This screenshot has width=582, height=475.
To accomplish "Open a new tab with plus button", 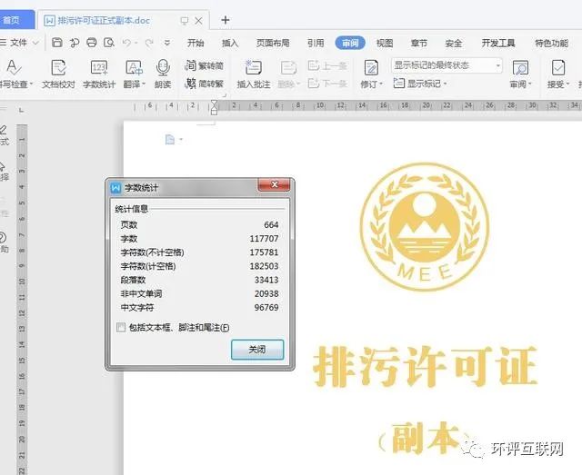I will 226,20.
